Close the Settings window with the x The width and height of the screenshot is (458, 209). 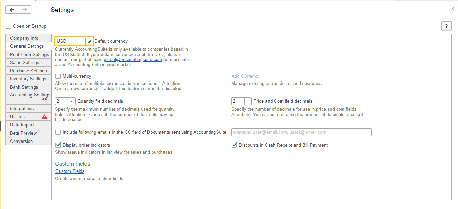click(x=453, y=8)
